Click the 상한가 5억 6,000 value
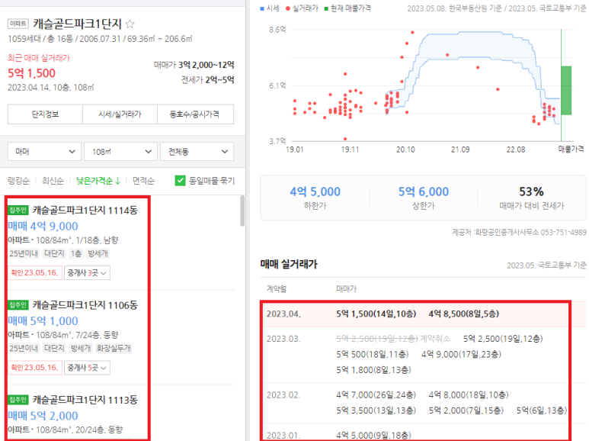 tap(424, 192)
